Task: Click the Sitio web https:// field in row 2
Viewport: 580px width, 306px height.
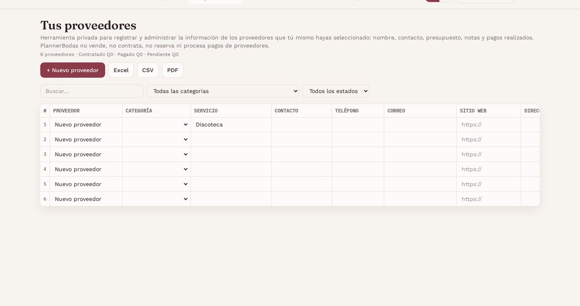Action: click(x=489, y=140)
